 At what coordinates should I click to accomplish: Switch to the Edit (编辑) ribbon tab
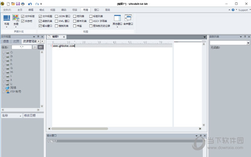pyautogui.click(x=31, y=10)
